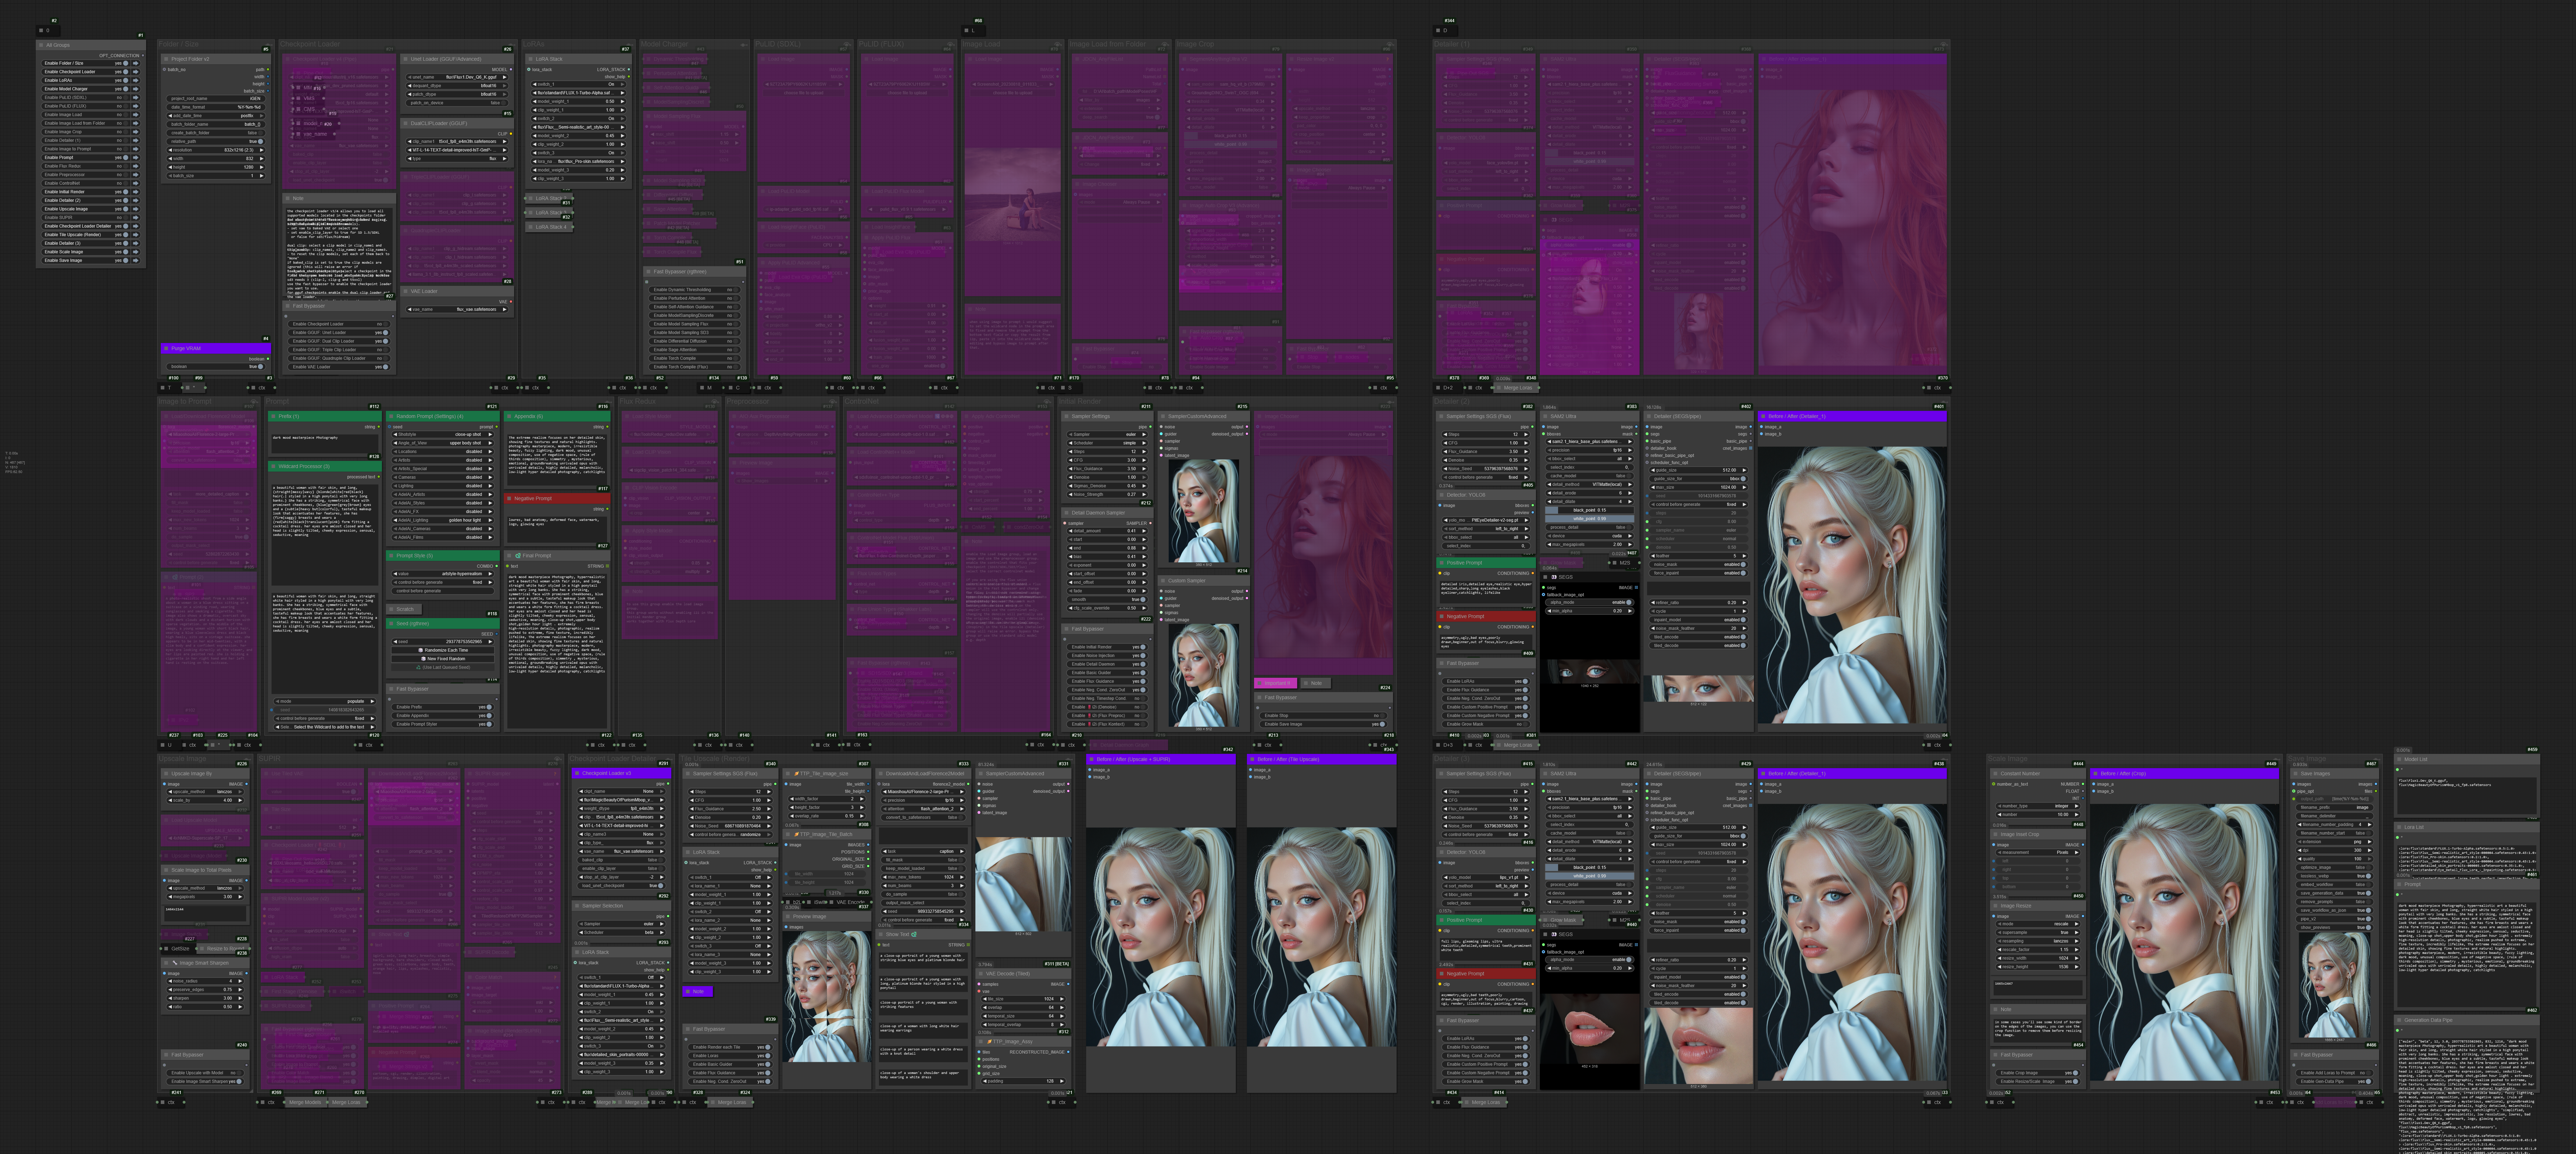
Task: Collapse the Unet Loader (GGUF/Advanced) node dot
Action: click(x=406, y=59)
